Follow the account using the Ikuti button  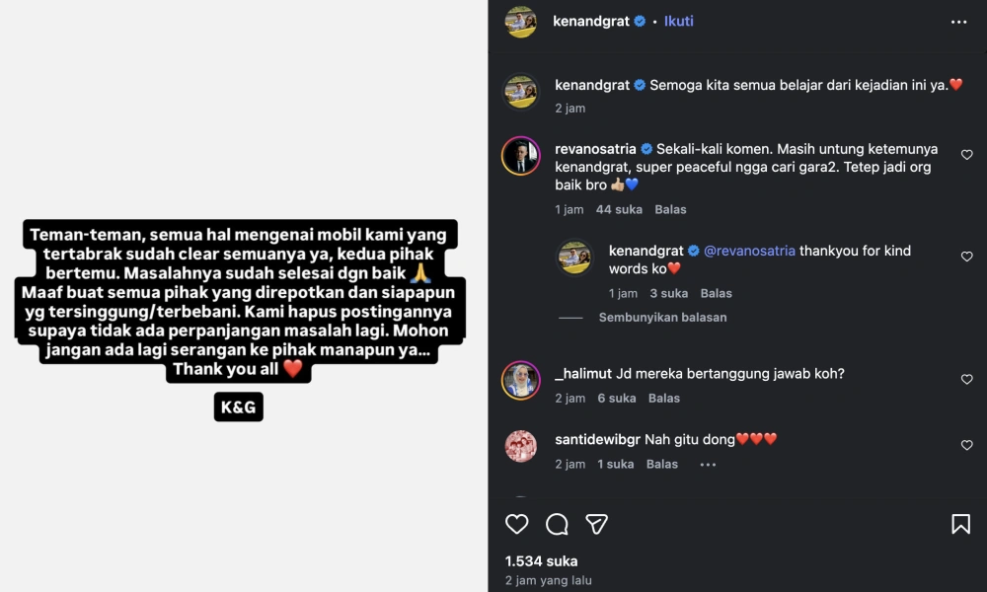click(x=678, y=20)
